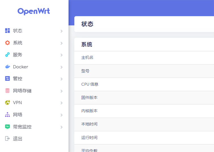
Task: Select the 本地时间 row label
Action: [x=89, y=124]
